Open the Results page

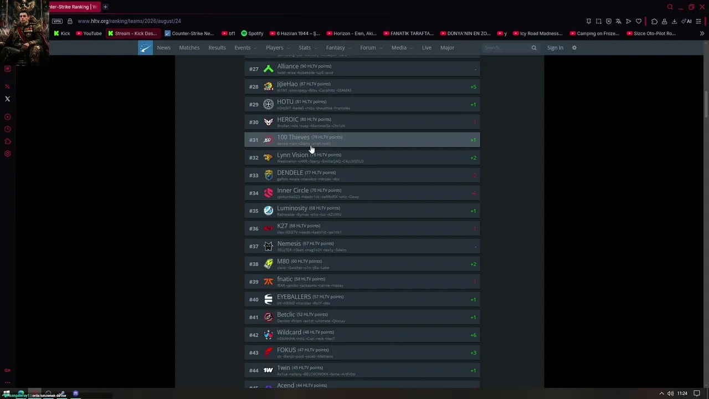pos(217,48)
